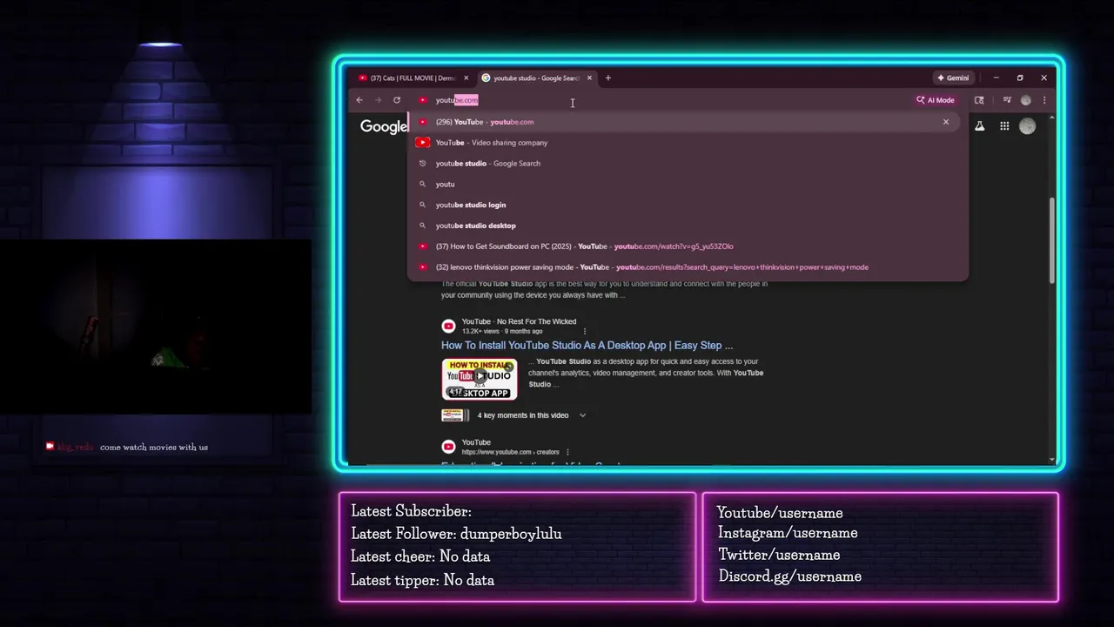Open How to Get Soundboard on PC suggestion
The image size is (1114, 627).
pos(688,246)
